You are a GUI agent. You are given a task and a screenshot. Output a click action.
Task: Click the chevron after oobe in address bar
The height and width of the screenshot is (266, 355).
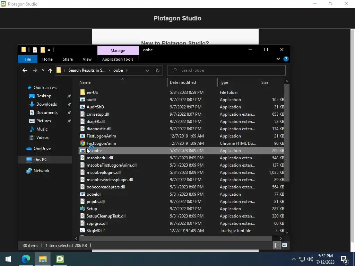click(x=127, y=70)
